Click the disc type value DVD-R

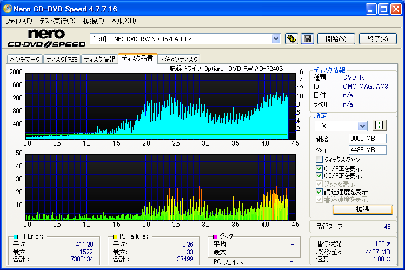tap(353, 77)
